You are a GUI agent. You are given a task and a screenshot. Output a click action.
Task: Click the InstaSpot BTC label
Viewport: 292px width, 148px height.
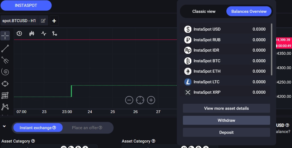click(x=207, y=61)
